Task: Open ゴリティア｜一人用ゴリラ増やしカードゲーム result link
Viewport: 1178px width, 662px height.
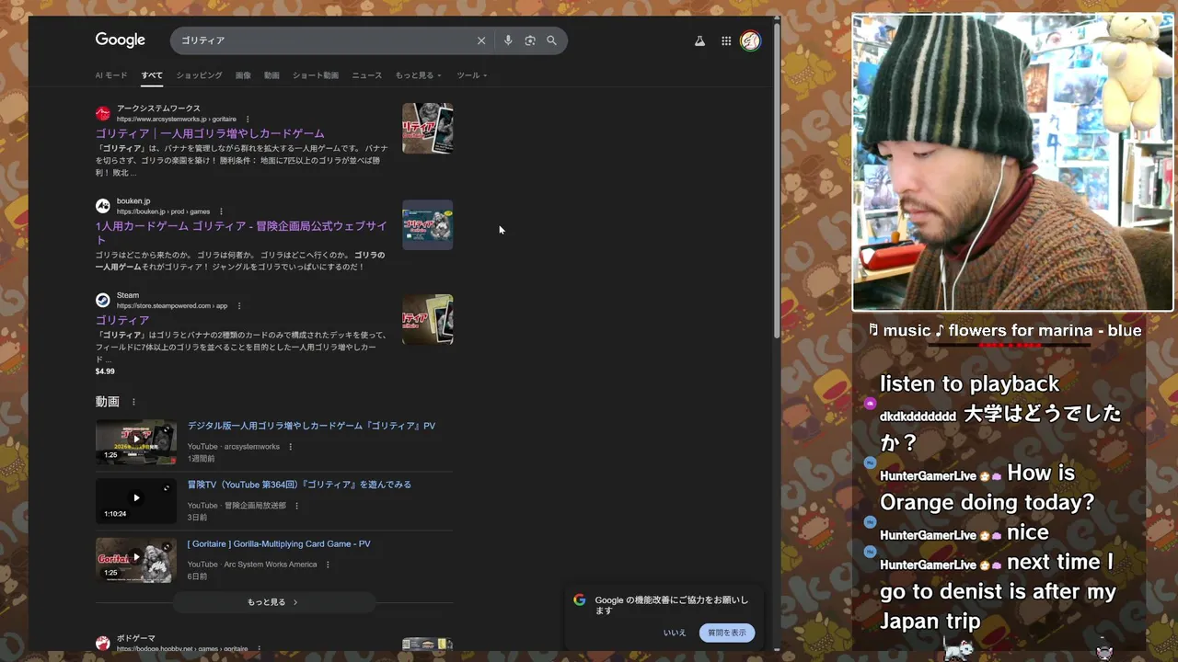Action: point(210,133)
